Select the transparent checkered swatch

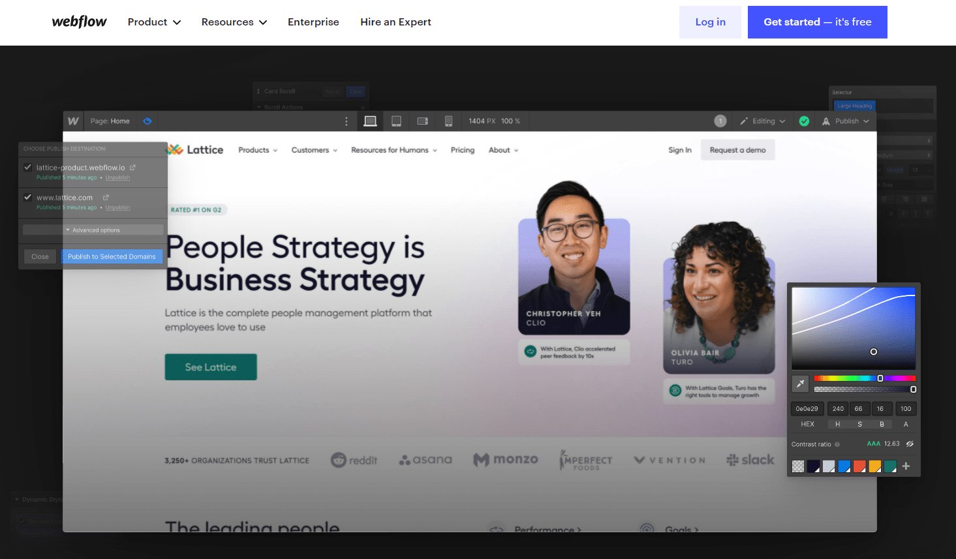click(798, 466)
